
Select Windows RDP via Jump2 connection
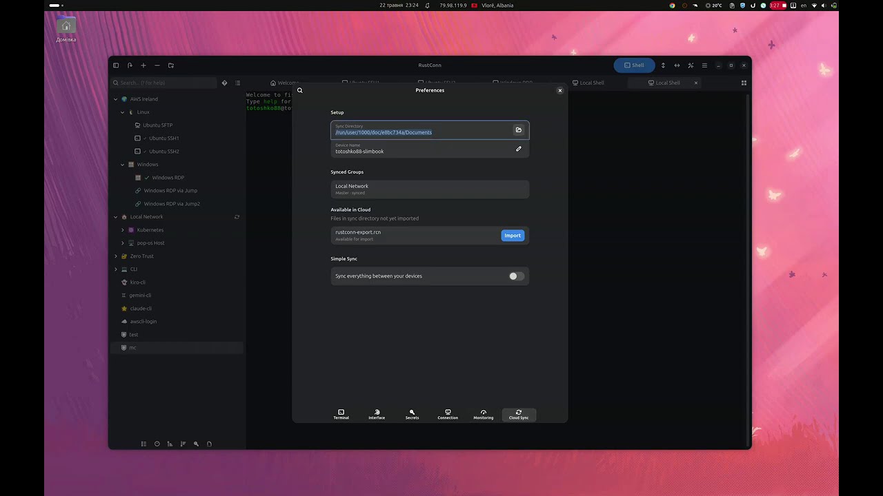[172, 204]
